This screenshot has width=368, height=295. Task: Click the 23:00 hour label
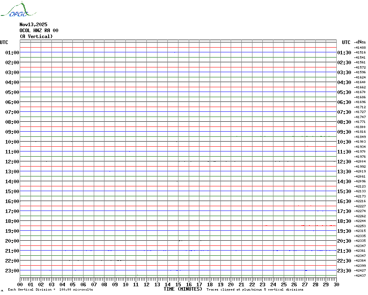tap(12, 271)
